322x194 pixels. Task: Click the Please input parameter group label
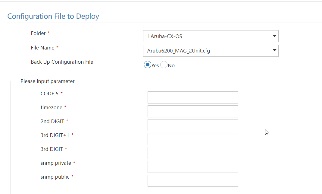47,81
